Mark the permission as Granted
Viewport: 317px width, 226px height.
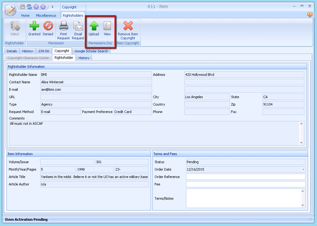pos(34,29)
